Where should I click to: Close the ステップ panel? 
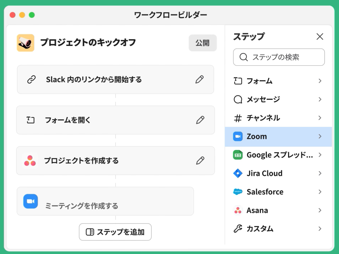pyautogui.click(x=320, y=37)
